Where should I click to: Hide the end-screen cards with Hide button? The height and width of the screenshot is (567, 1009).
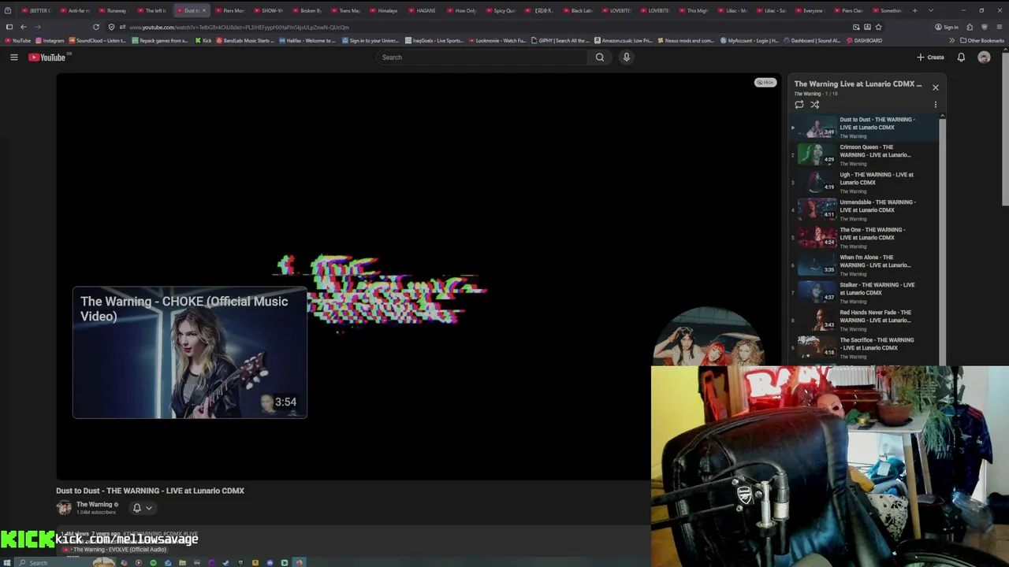[765, 82]
